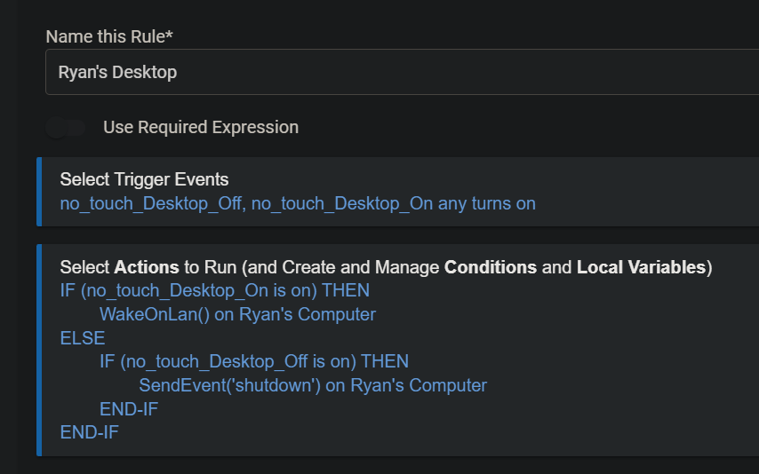Viewport: 759px width, 474px height.
Task: Click the Use Required Expression label
Action: pyautogui.click(x=201, y=128)
